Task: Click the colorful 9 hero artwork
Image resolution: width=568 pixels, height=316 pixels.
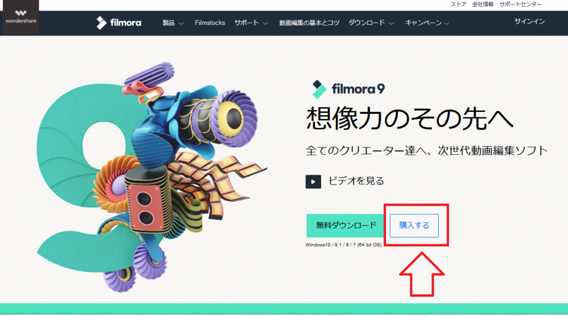Action: [x=152, y=177]
